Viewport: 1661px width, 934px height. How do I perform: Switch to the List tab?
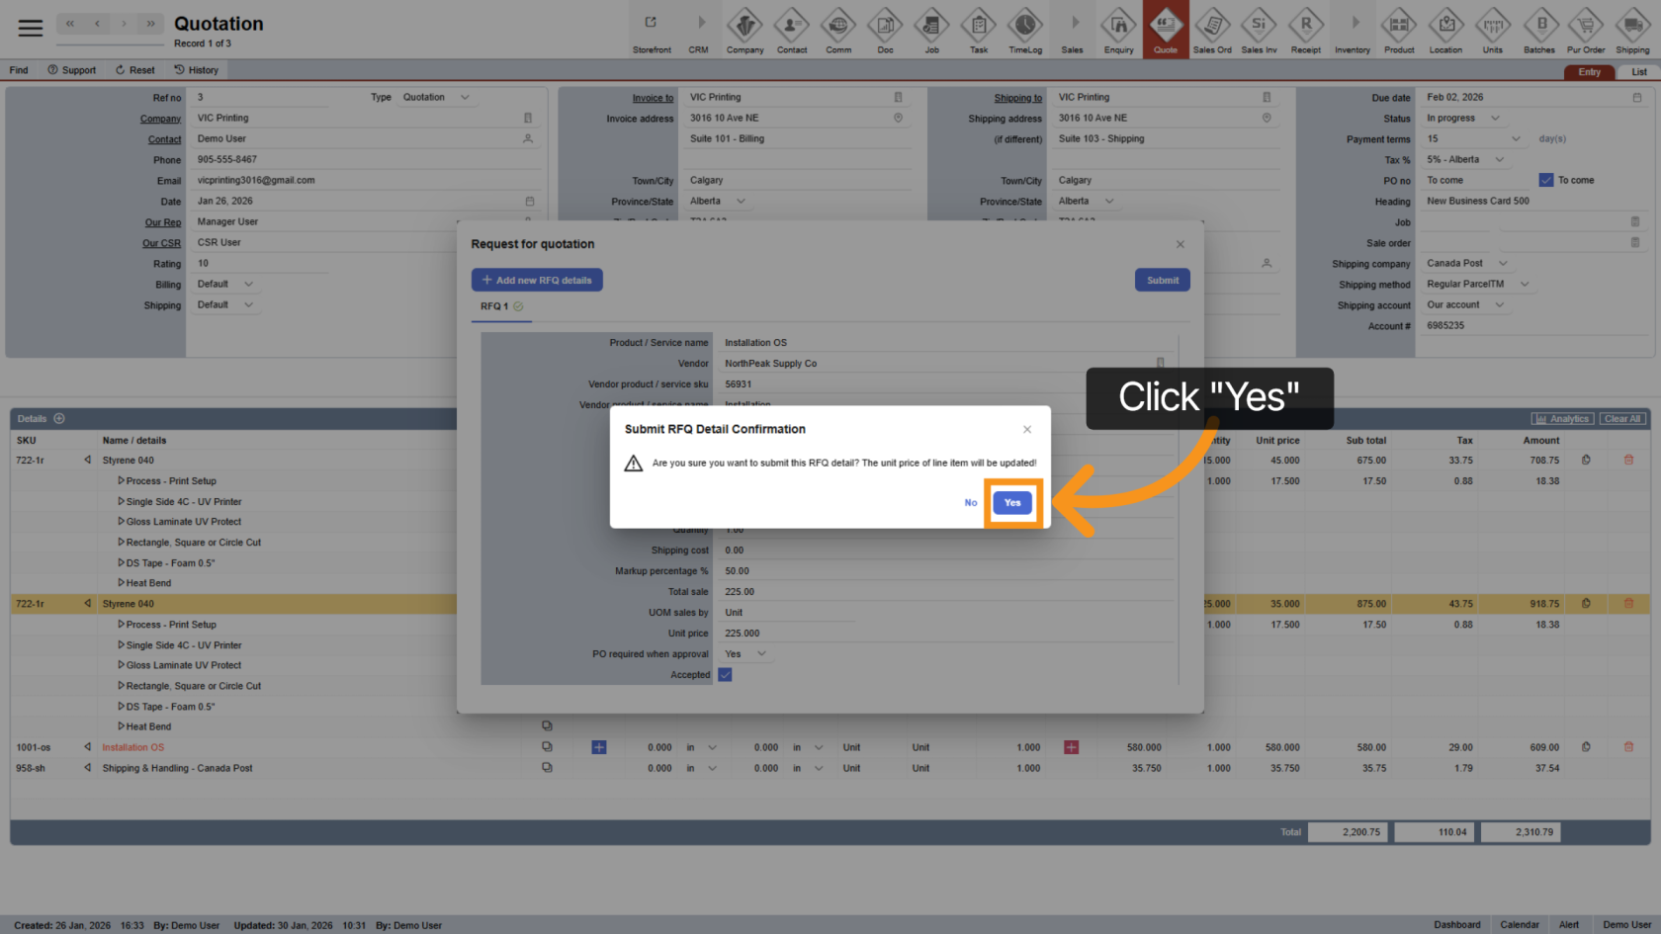point(1638,72)
